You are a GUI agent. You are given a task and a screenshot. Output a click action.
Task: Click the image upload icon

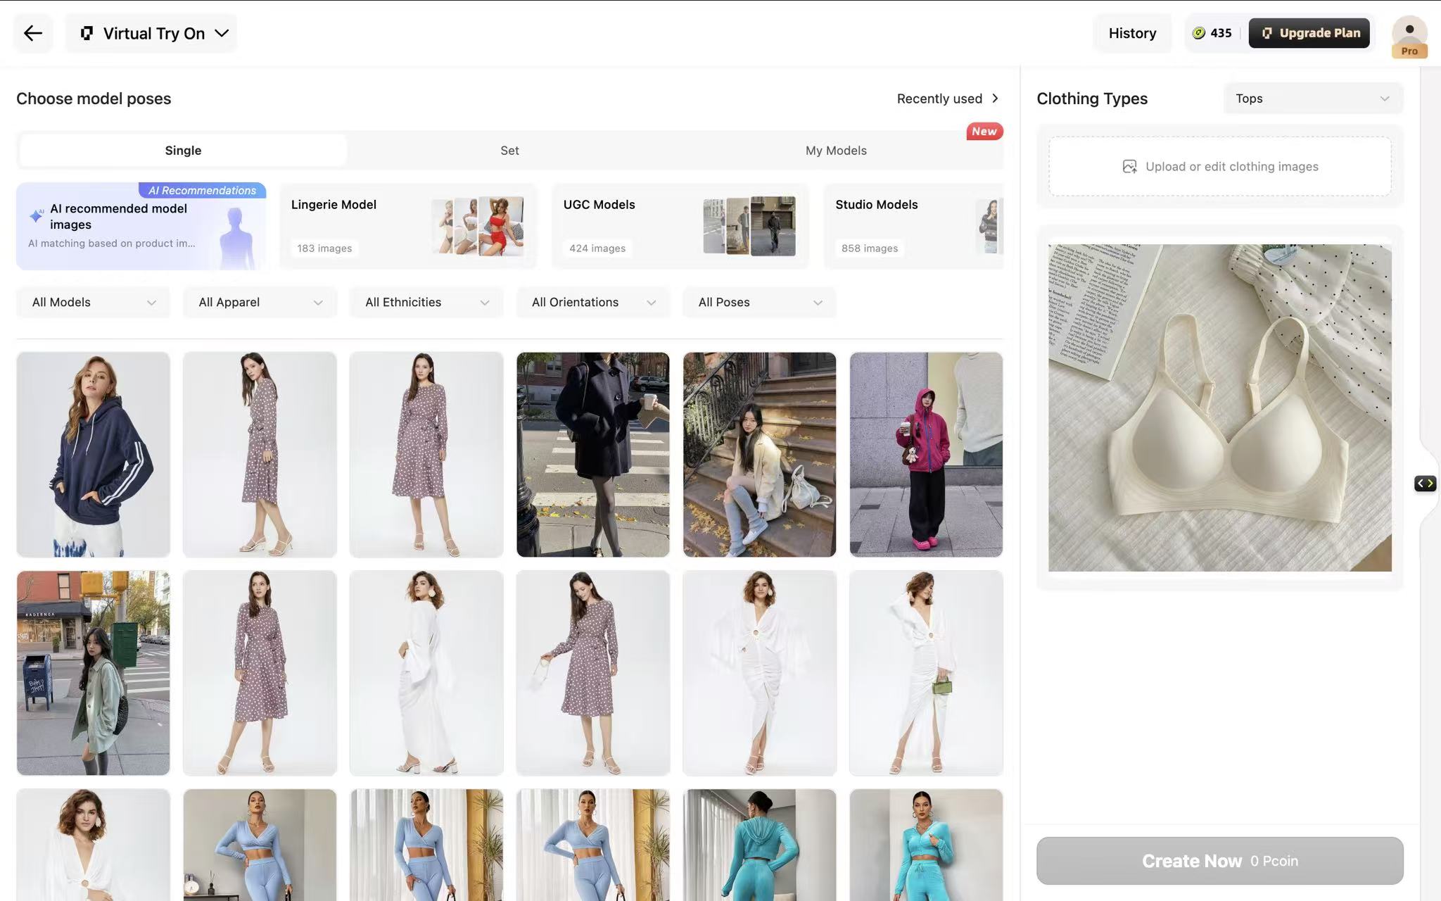pyautogui.click(x=1129, y=167)
